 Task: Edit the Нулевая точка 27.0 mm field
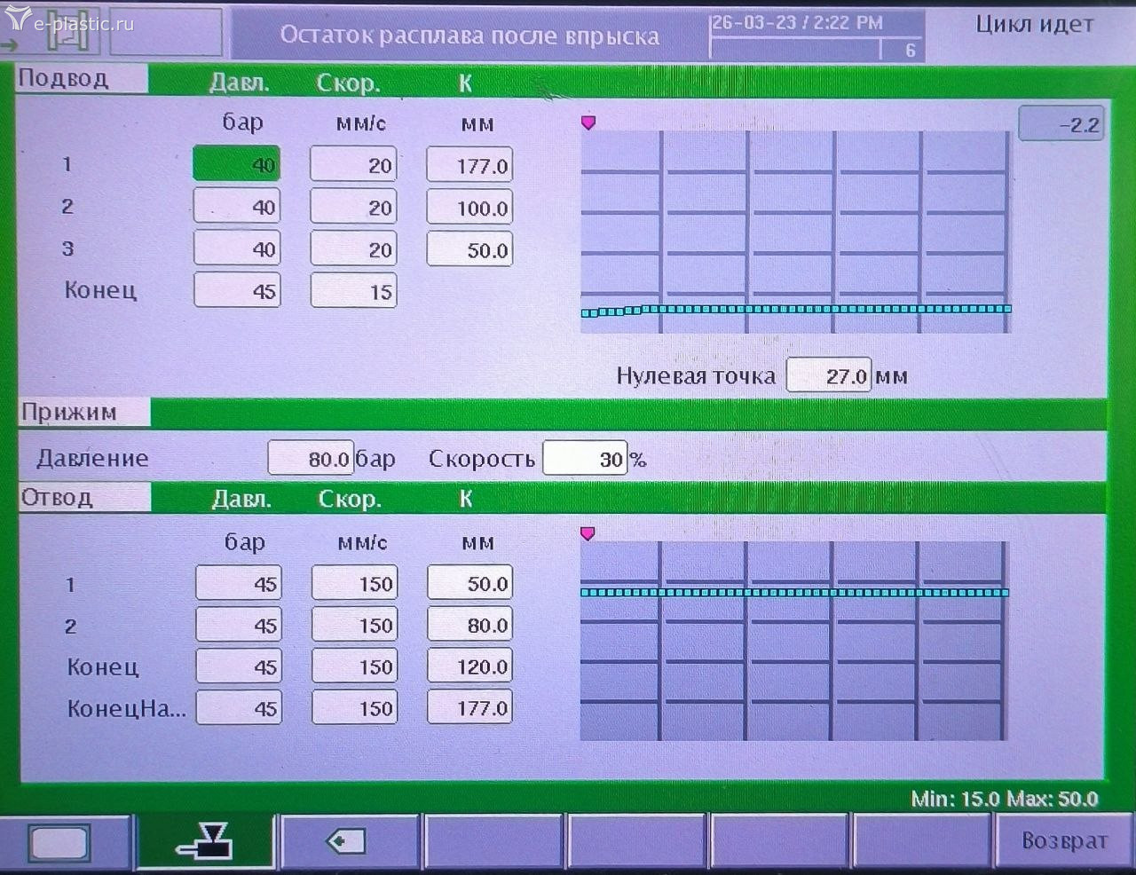[829, 376]
